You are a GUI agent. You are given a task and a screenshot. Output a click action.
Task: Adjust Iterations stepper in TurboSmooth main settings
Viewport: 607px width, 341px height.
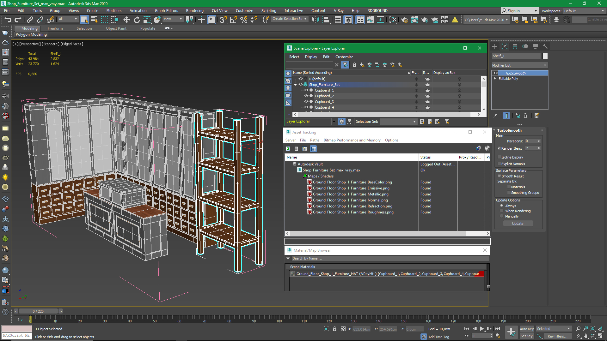click(539, 141)
